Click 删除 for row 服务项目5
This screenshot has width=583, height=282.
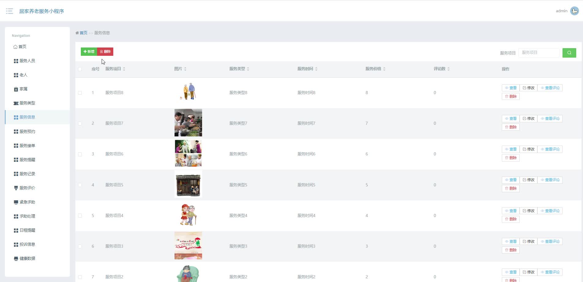coord(510,189)
